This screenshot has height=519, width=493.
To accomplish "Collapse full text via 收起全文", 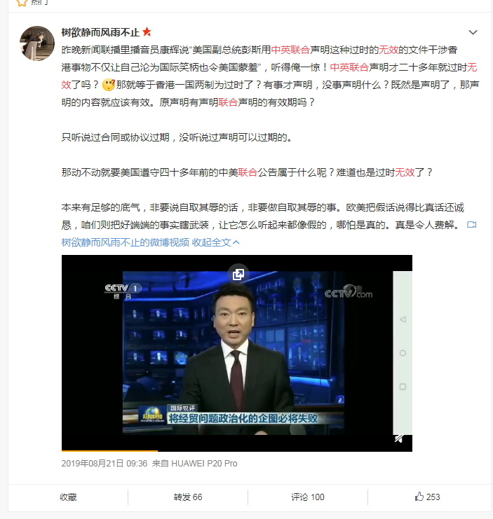I will pos(216,242).
